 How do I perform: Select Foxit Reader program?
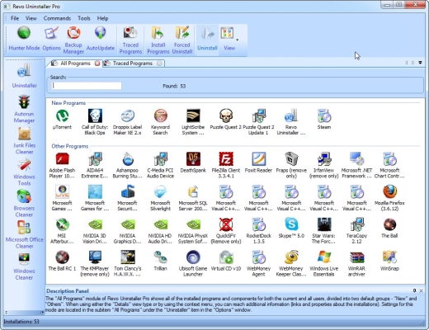coord(258,163)
